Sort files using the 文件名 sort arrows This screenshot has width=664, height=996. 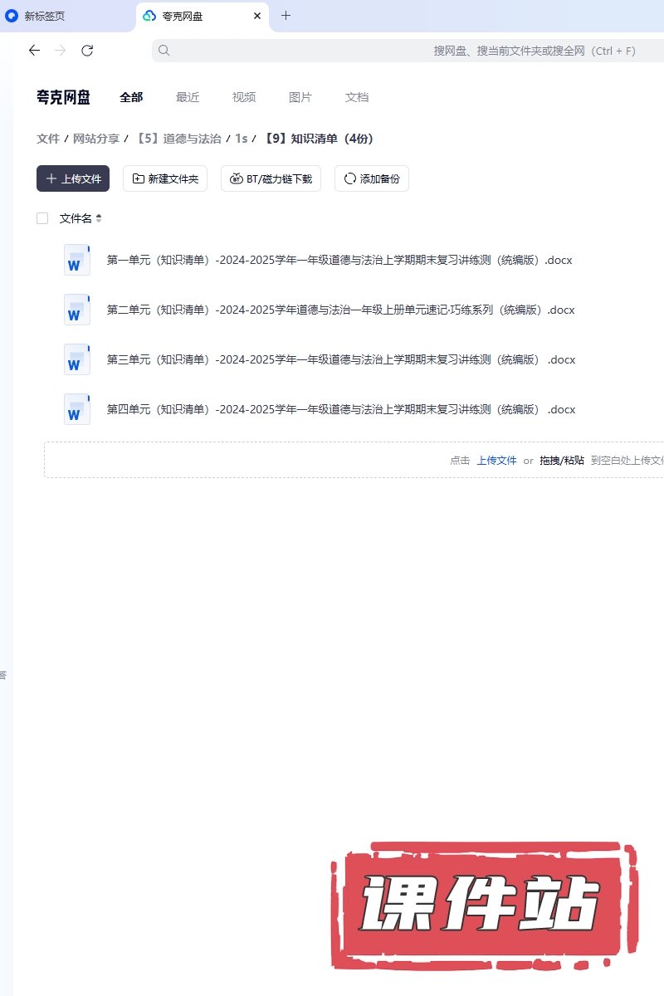(99, 218)
